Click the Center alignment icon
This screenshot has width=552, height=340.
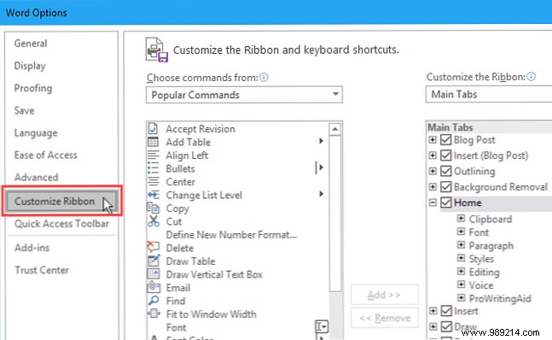point(153,182)
